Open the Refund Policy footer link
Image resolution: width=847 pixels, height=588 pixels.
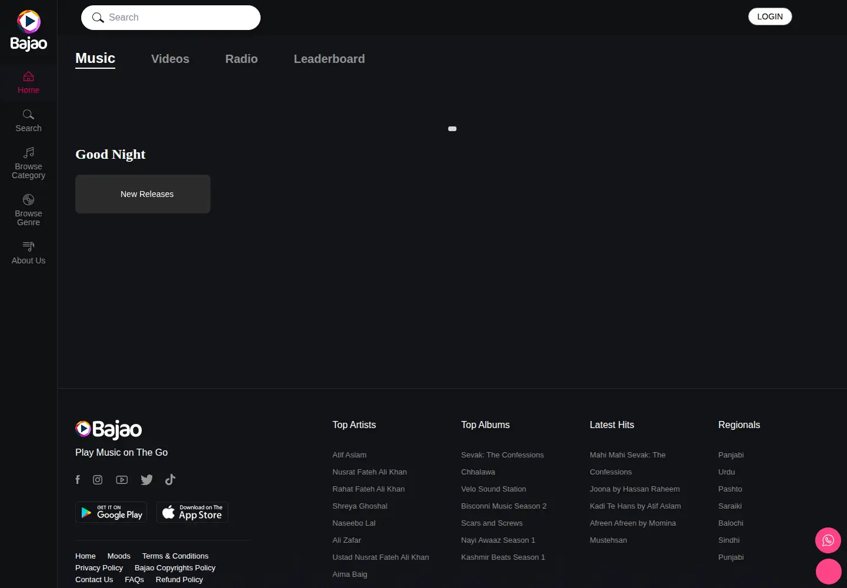(x=179, y=580)
